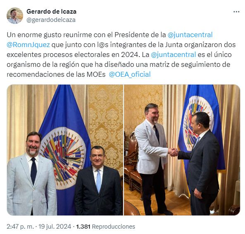This screenshot has height=234, width=245.
Task: Open the 2:47 p. m. timestamp link
Action: tap(20, 227)
